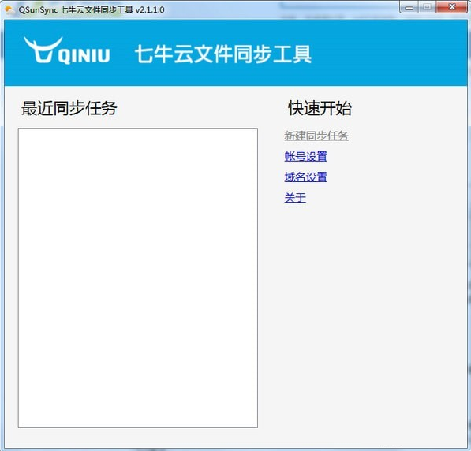The height and width of the screenshot is (451, 471).
Task: Click the 关于 about link
Action: click(x=295, y=198)
